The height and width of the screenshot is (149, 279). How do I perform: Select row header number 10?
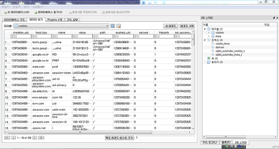(7, 97)
